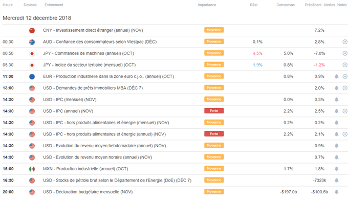Screen dimensions: 348x199
Task: Add note plus icon for JPY Commandes de machines
Action: [x=345, y=53]
